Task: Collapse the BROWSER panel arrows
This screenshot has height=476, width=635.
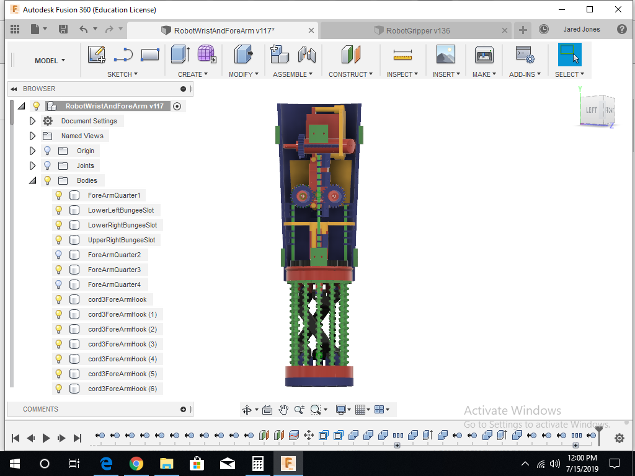Action: (x=14, y=89)
